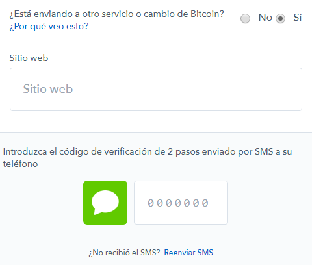Click the "Sitio web" label above the field
Screen dimensions: 312x265
[29, 58]
